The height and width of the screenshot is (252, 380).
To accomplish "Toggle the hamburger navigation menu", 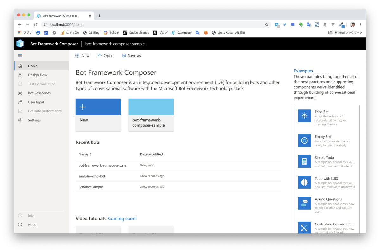I will (x=20, y=56).
